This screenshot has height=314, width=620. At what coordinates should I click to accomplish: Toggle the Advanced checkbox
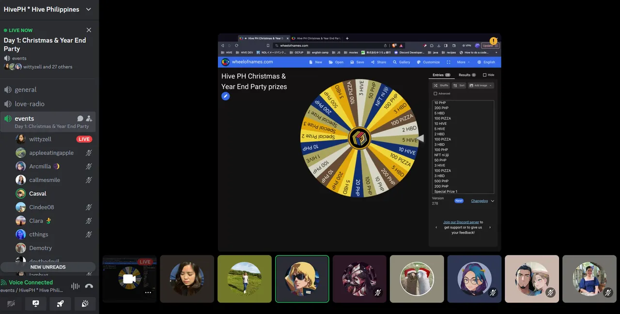(435, 93)
